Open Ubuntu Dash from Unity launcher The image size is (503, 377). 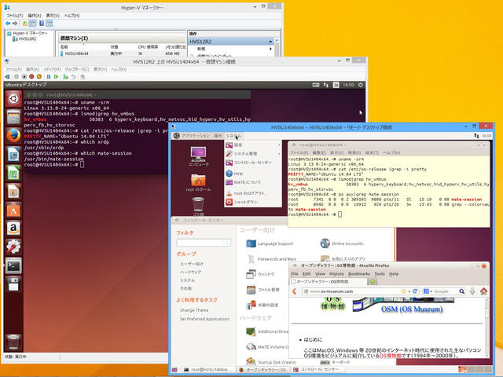pos(13,98)
